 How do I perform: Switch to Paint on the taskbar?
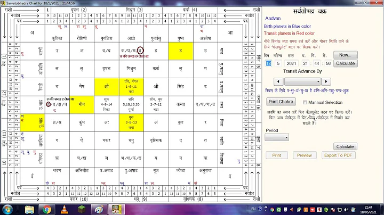click(99, 210)
